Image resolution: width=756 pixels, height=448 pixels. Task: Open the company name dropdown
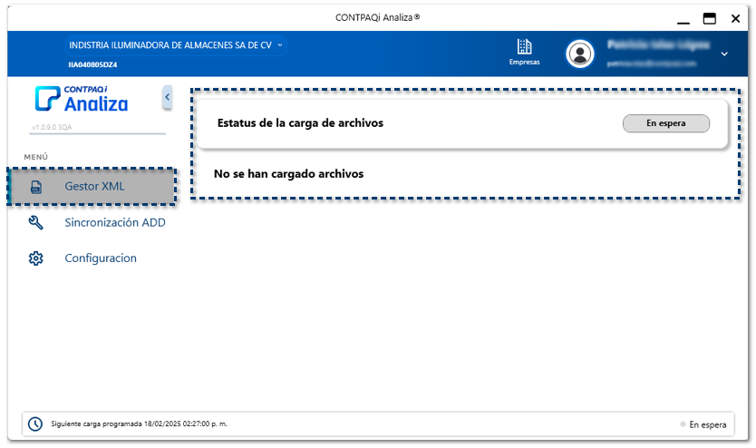tap(176, 45)
